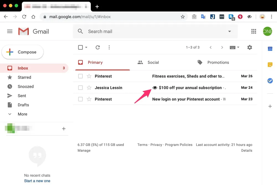The image size is (277, 185).
Task: Open the Promotions tab
Action: pyautogui.click(x=218, y=62)
